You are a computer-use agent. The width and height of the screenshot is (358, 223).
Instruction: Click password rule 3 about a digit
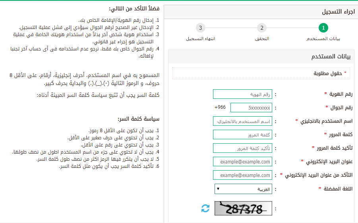pos(120,145)
